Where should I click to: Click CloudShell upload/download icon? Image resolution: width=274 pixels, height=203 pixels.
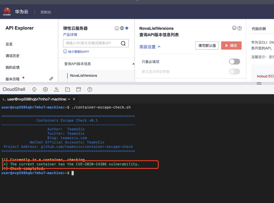point(56,89)
